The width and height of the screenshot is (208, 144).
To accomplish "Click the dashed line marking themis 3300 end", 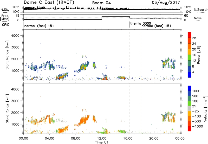I will click(141, 54).
